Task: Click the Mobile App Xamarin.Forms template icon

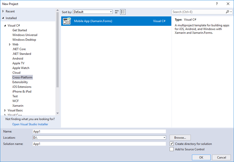Action: click(x=67, y=21)
